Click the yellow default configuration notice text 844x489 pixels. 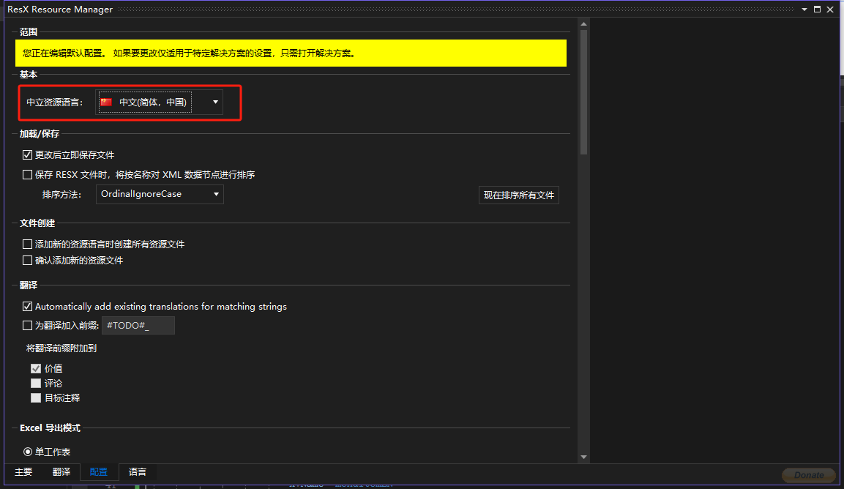(x=188, y=53)
